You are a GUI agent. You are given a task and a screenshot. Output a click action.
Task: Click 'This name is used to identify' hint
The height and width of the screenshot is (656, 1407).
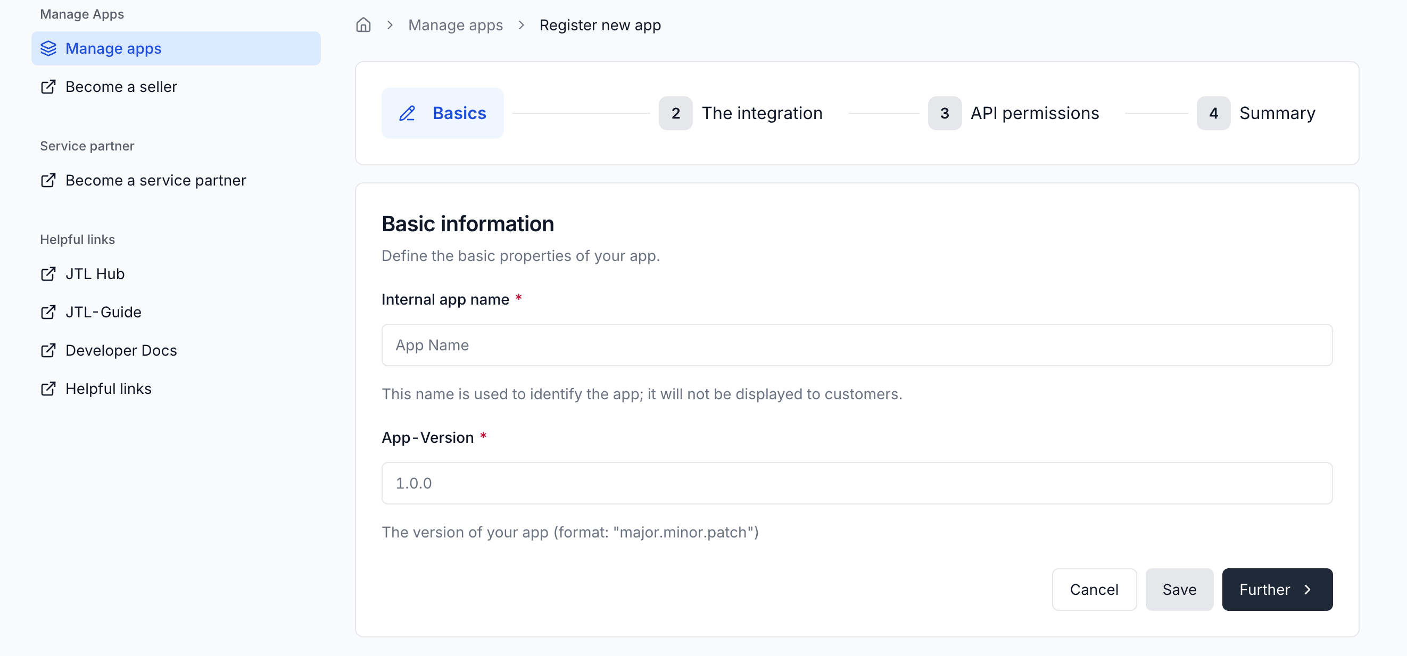[642, 393]
